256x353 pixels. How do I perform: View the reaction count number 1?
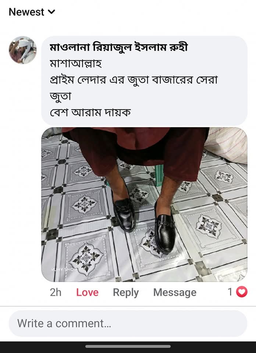coord(230,292)
